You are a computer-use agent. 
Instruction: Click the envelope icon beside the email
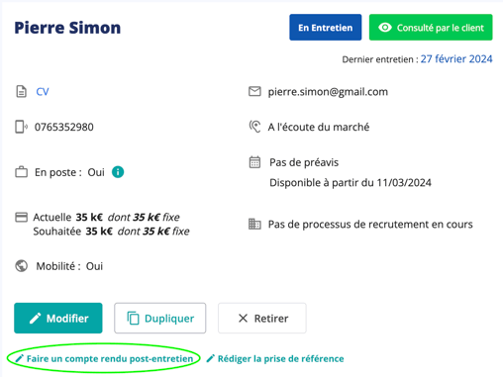click(x=254, y=91)
